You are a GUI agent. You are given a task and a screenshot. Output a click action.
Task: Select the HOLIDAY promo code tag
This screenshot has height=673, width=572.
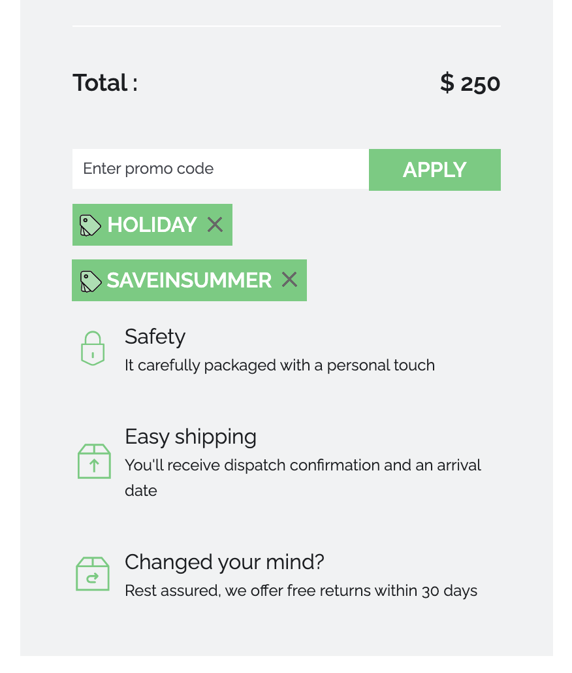pos(152,225)
